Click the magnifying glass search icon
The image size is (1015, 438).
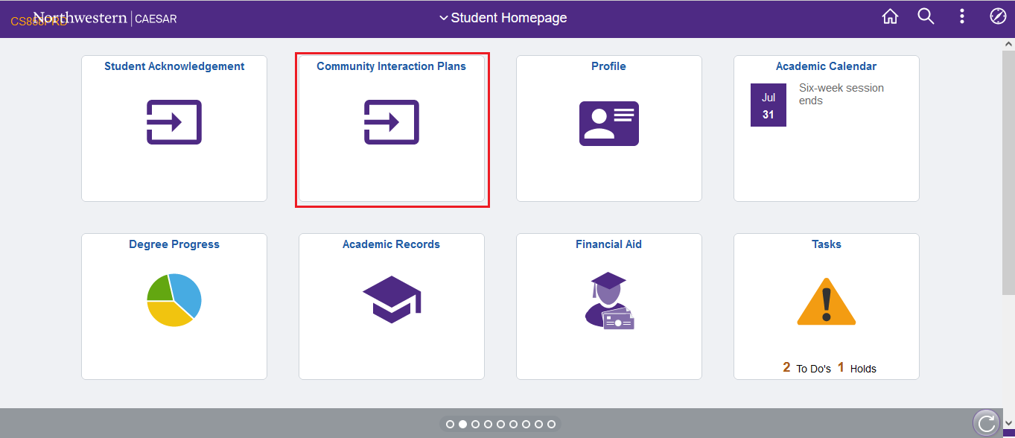(x=926, y=17)
